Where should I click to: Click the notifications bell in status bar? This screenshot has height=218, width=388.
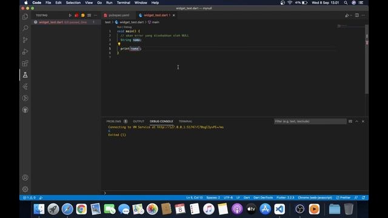coord(364,198)
